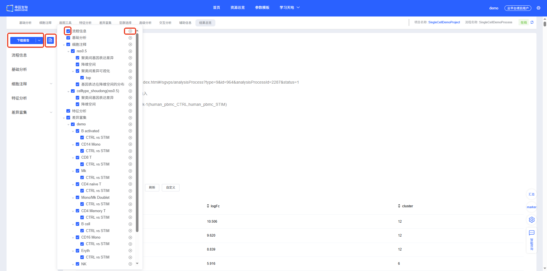
Task: Click the circled x beside 流程信息
Action: 130,31
